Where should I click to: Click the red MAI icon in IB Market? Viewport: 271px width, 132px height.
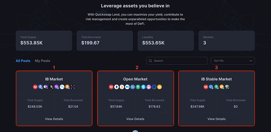pos(35,87)
